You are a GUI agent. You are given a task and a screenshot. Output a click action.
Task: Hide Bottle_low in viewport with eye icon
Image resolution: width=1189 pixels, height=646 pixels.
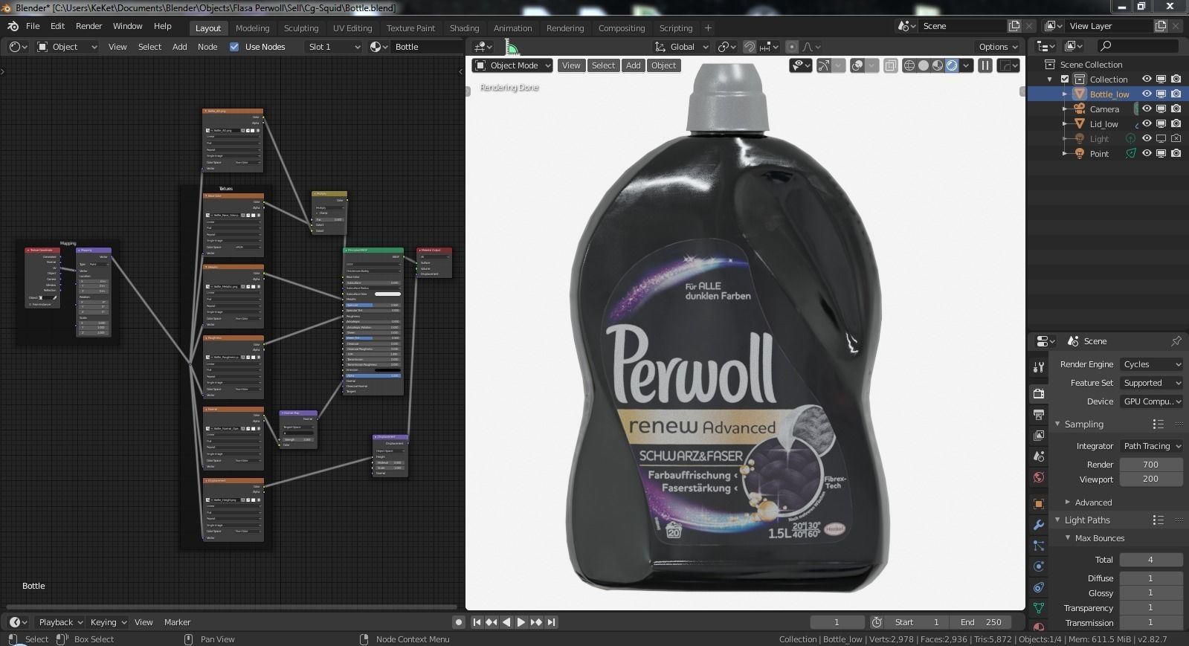1147,94
